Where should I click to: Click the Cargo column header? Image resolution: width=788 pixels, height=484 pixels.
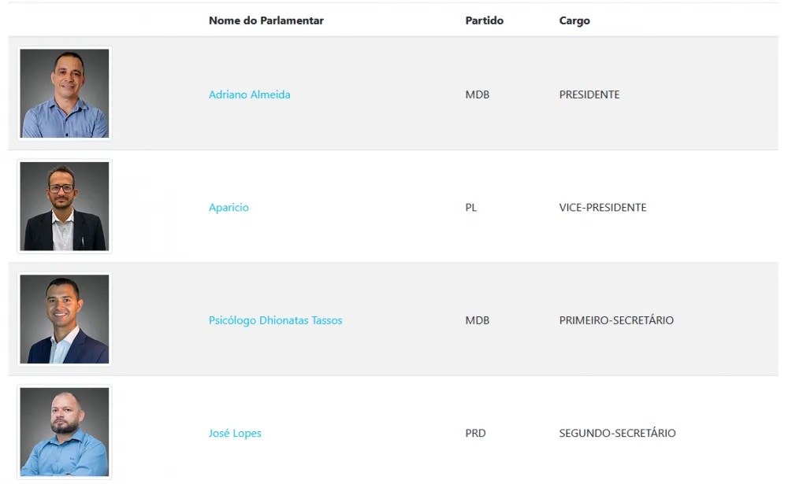coord(574,20)
